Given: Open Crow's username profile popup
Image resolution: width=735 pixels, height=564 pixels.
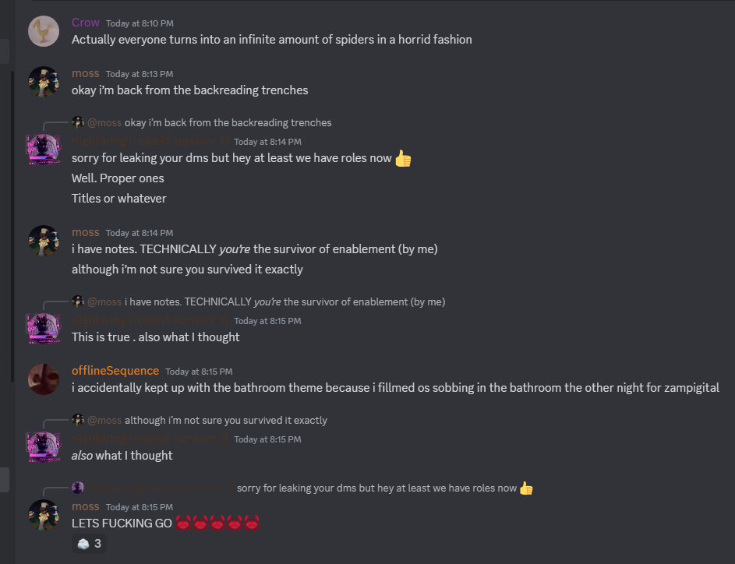Looking at the screenshot, I should (x=85, y=23).
